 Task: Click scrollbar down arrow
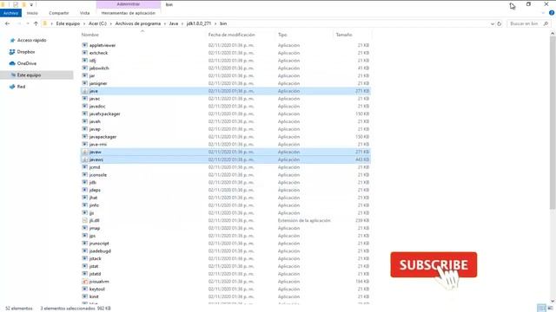[x=553, y=302]
